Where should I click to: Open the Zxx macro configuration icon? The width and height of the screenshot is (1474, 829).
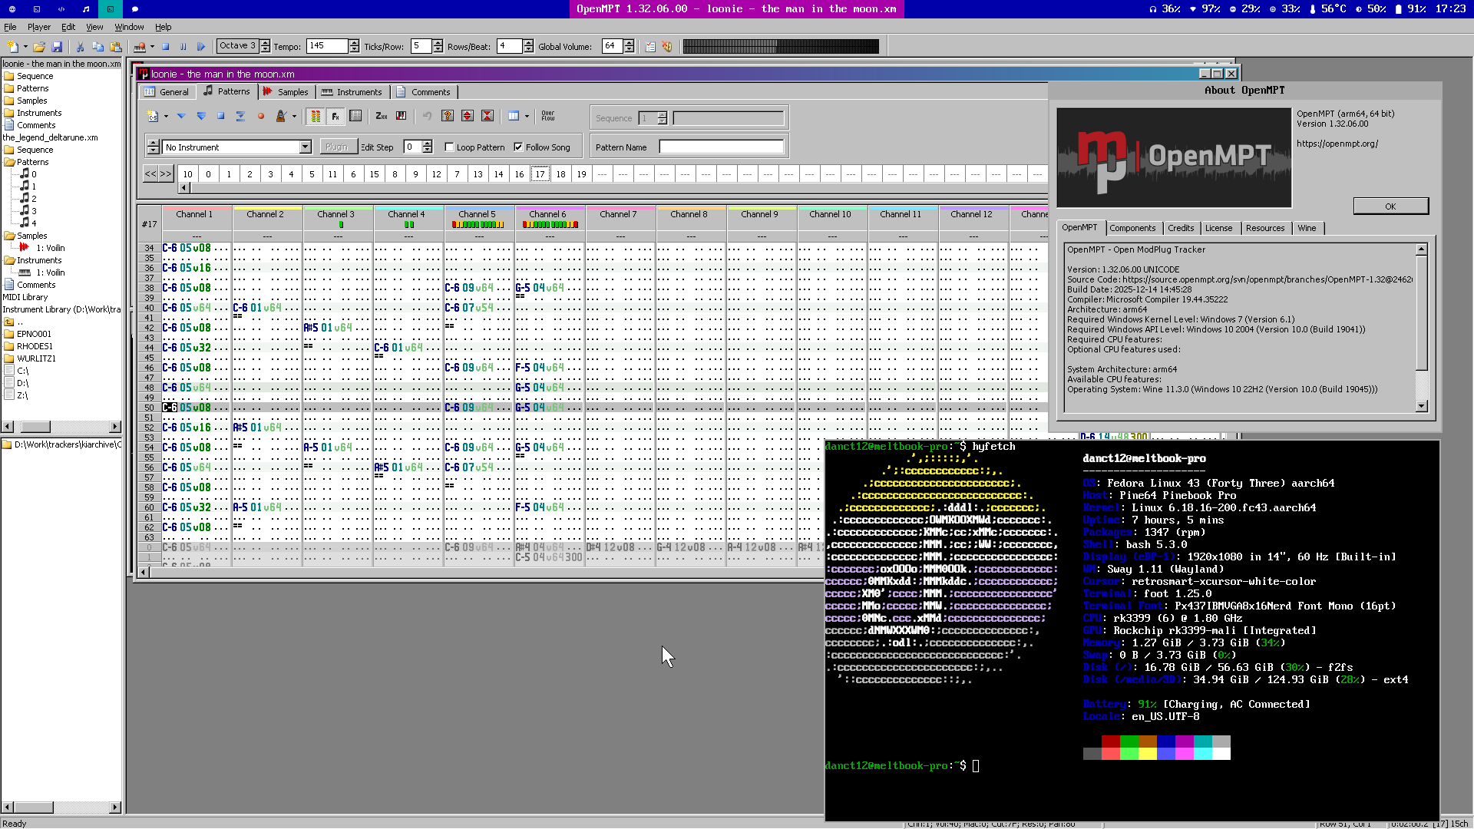[x=382, y=117]
